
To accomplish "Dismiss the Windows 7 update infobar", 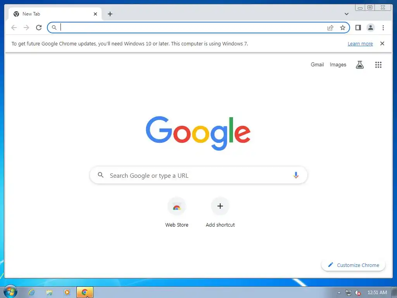I will point(382,43).
